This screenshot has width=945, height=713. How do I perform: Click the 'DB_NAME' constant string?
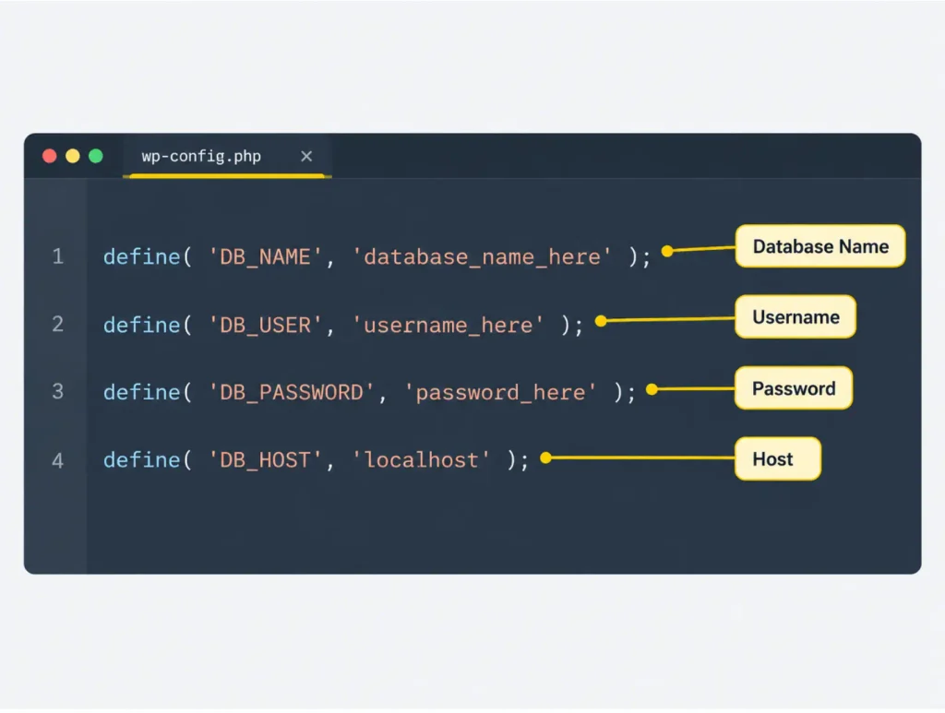click(x=265, y=257)
